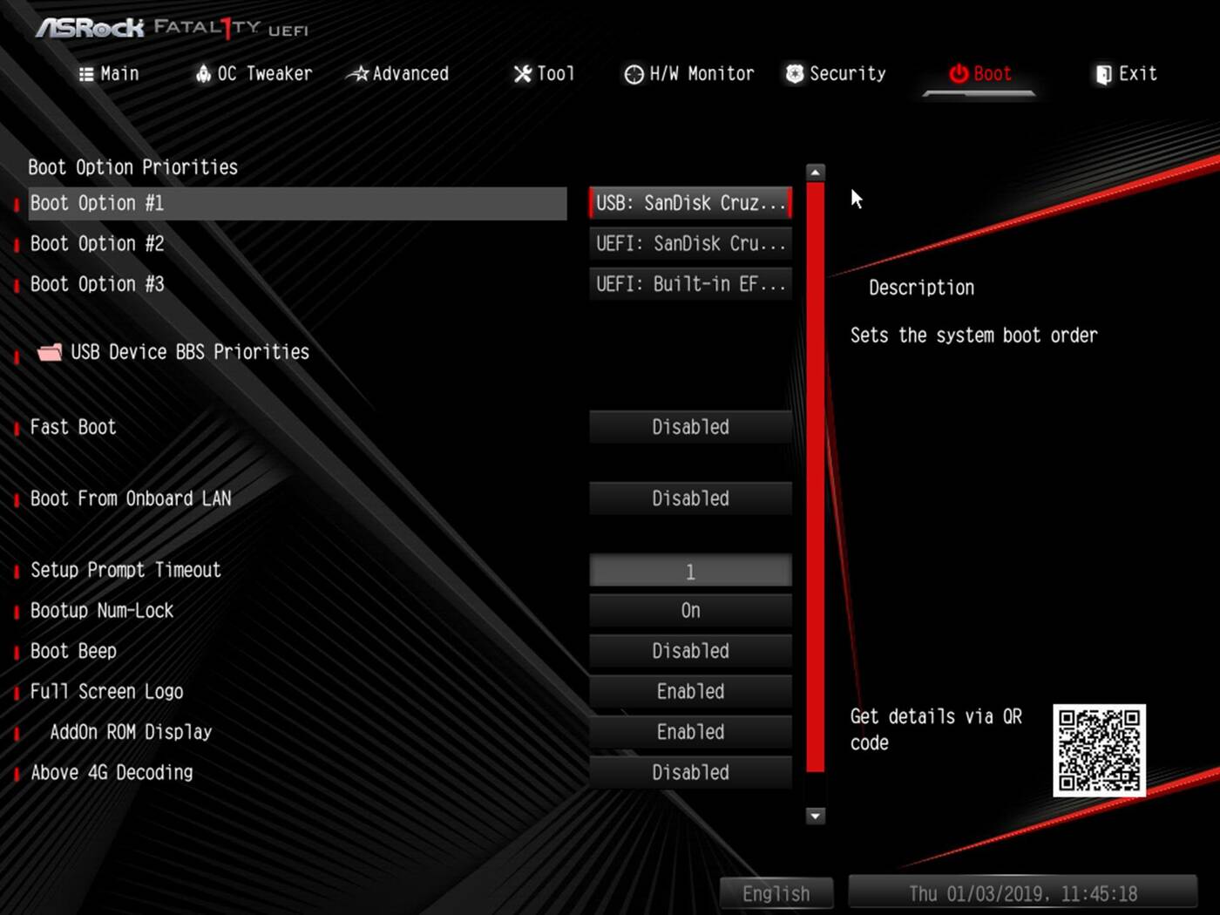
Task: Disable Full Screen Logo
Action: [x=690, y=691]
